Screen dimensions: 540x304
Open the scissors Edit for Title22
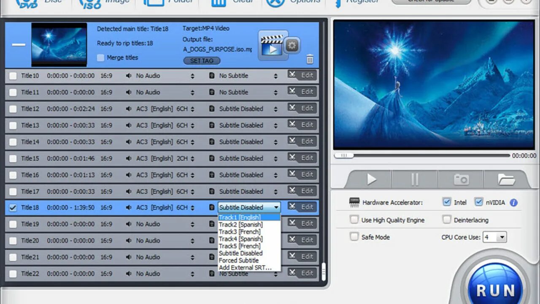(x=302, y=273)
